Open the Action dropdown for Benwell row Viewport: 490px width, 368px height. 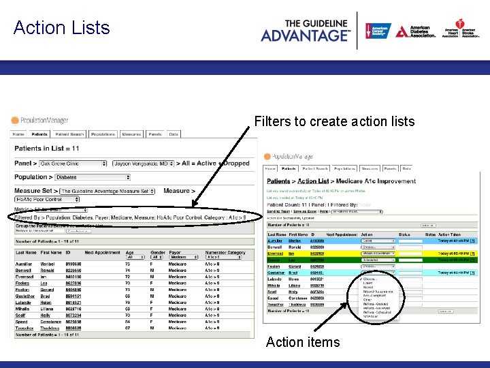[x=378, y=247]
